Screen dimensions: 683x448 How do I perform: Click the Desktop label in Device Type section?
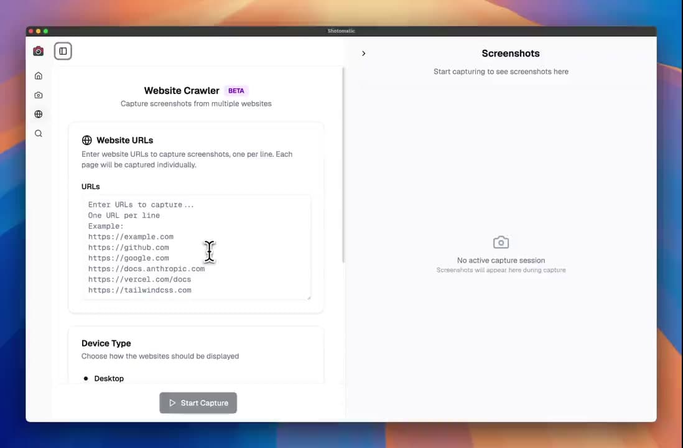point(109,378)
